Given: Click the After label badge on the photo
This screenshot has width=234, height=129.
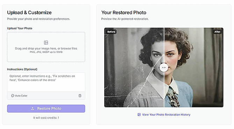Looking at the screenshot, I should coord(217,32).
